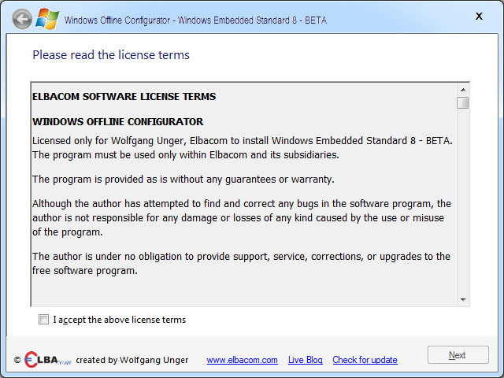Viewport: 504px width, 378px height.
Task: Click the Elbacom logo in the footer
Action: (47, 360)
